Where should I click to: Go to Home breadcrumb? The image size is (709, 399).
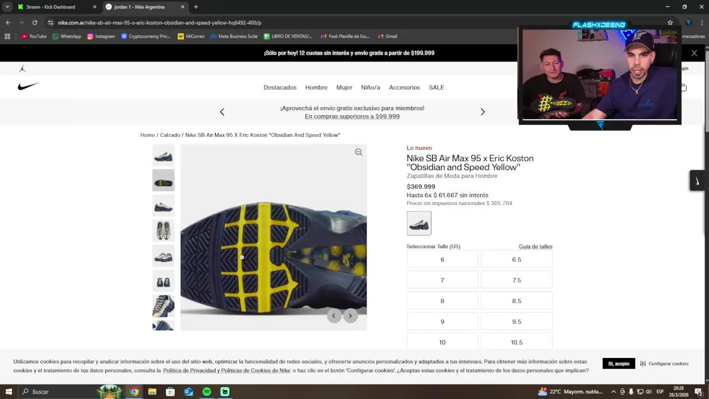(147, 135)
